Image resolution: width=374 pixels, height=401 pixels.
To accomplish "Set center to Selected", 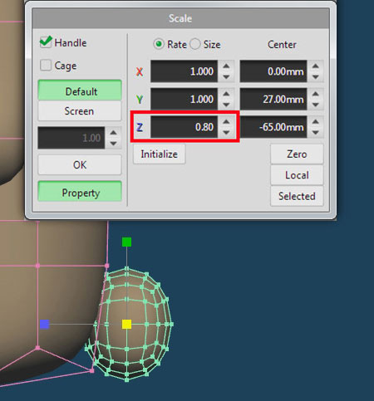I will [x=297, y=196].
